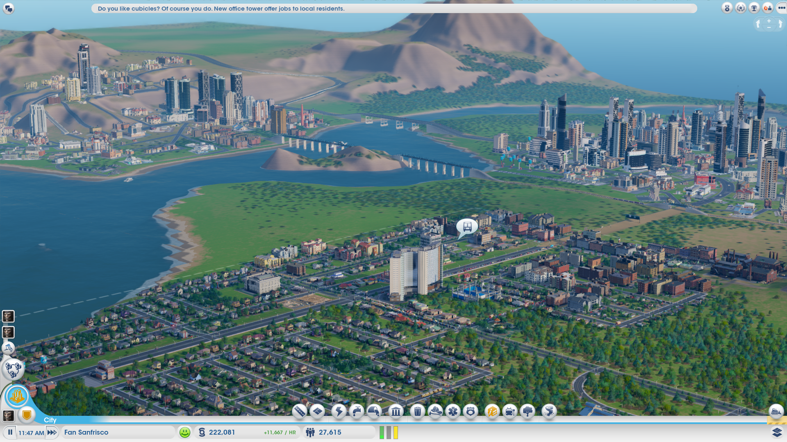The height and width of the screenshot is (442, 787).
Task: Click the City label tab
Action: [x=50, y=420]
